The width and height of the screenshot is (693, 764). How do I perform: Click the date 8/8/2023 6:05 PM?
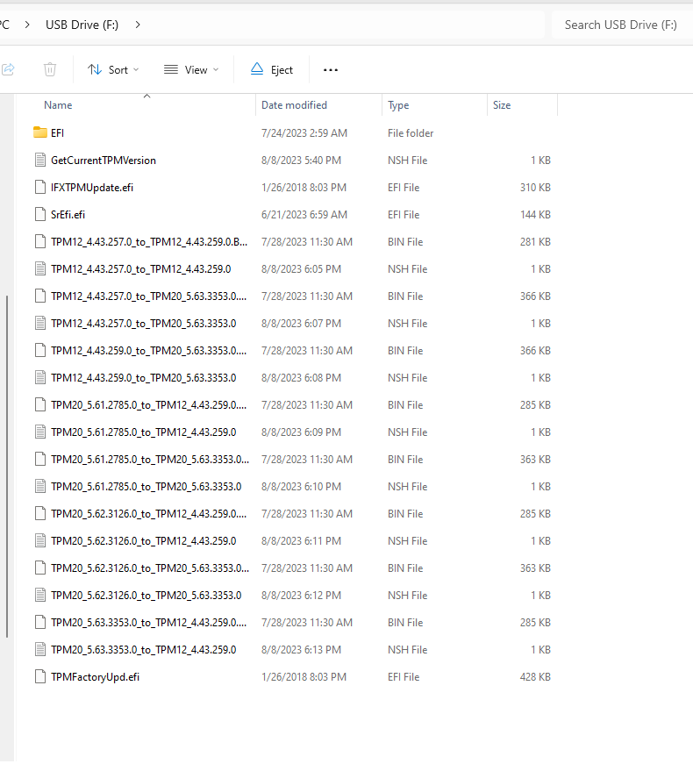(301, 269)
